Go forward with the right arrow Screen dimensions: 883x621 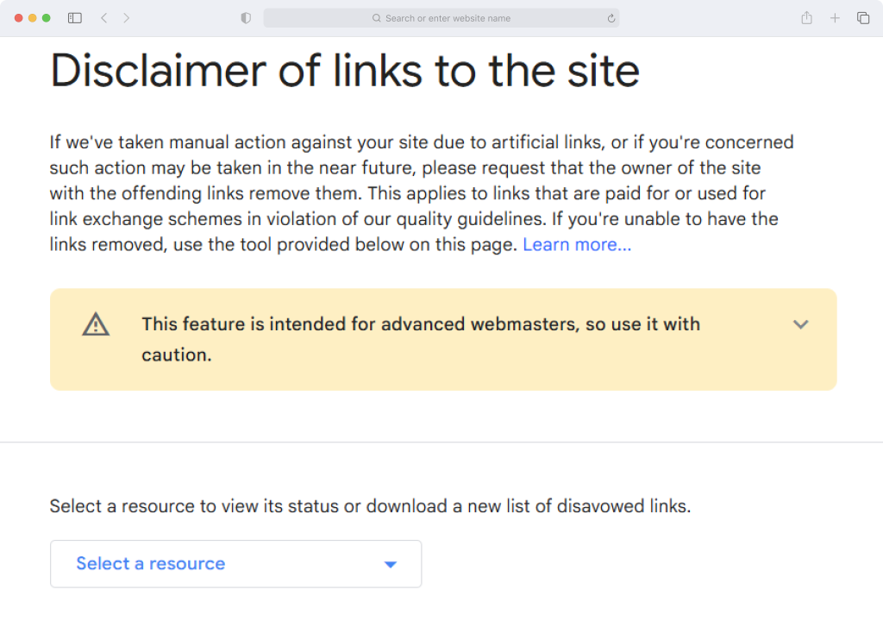126,18
